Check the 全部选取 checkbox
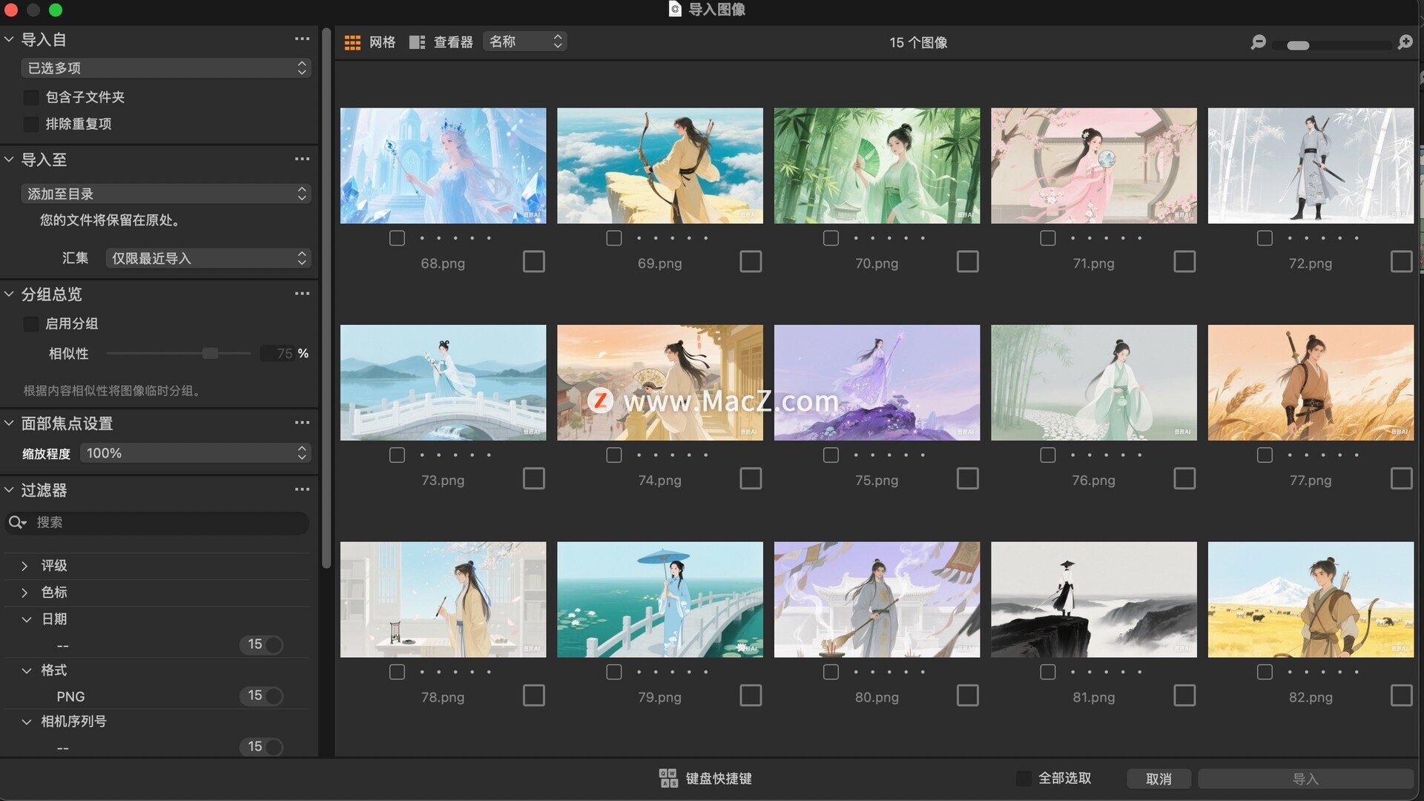Image resolution: width=1424 pixels, height=801 pixels. click(x=1023, y=778)
